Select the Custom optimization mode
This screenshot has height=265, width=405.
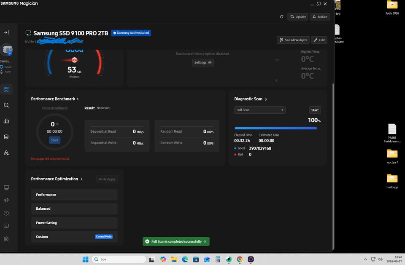click(74, 237)
